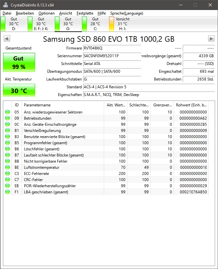Open the Hilfe menu
The image size is (218, 269).
click(x=102, y=13)
